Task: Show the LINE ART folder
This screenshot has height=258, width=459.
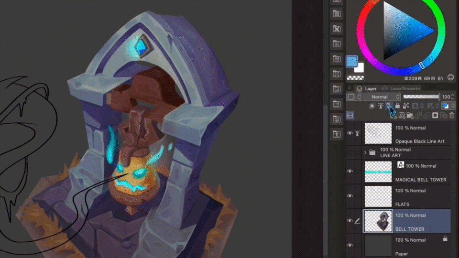Action: tap(350, 152)
